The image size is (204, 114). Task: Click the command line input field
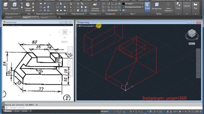point(103,108)
